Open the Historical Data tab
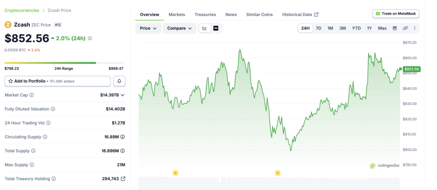The height and width of the screenshot is (190, 437). click(x=300, y=14)
